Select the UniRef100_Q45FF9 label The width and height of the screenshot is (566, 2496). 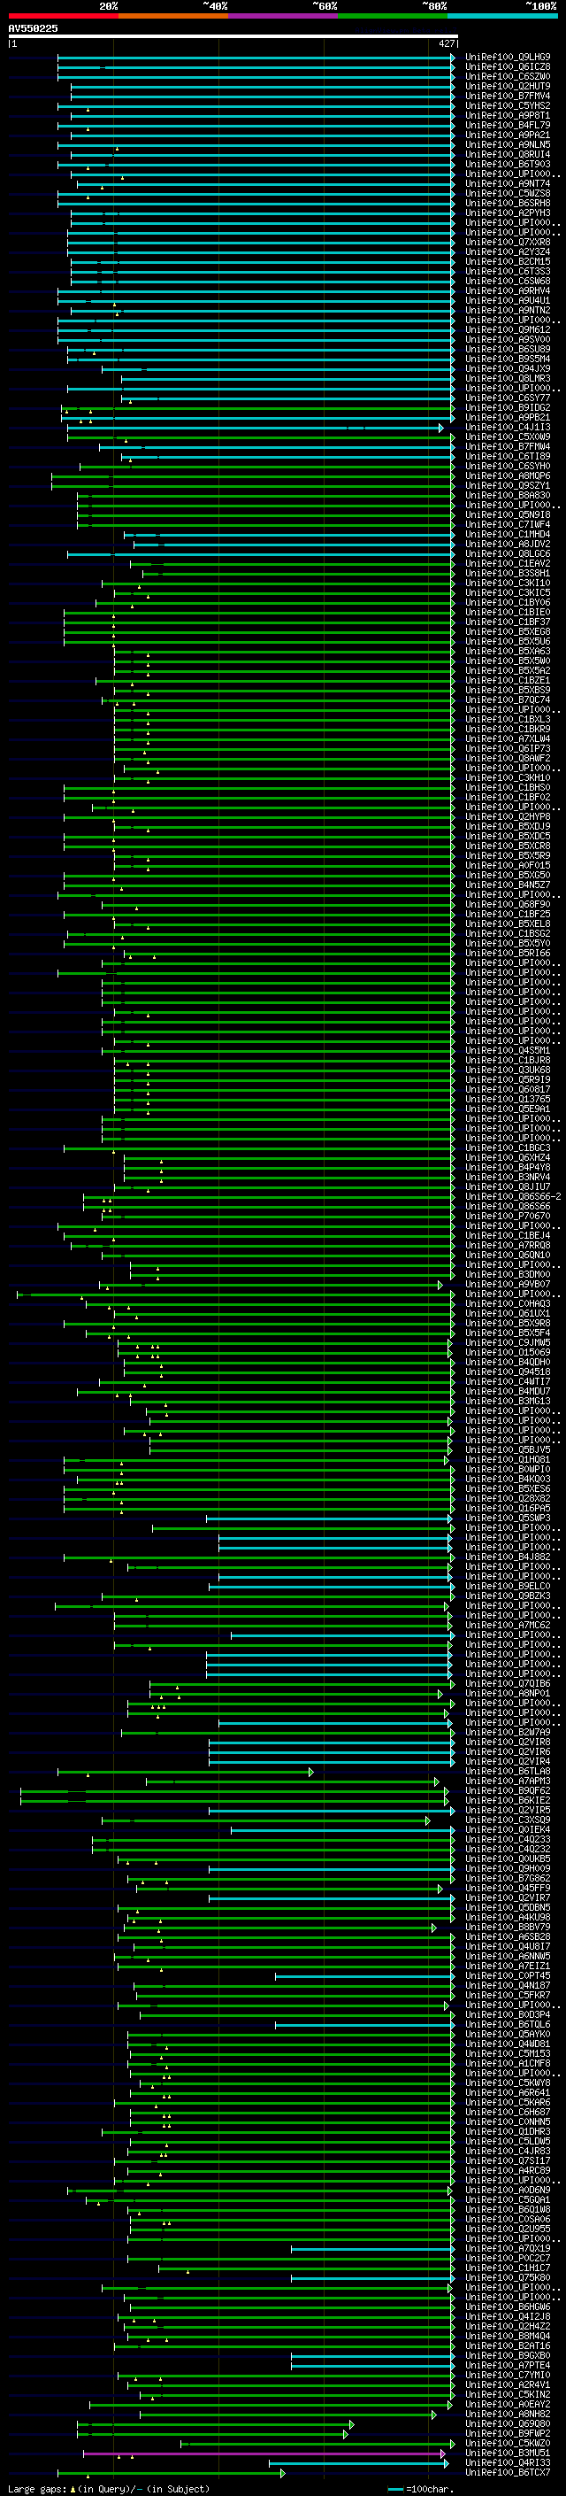pyautogui.click(x=508, y=1889)
